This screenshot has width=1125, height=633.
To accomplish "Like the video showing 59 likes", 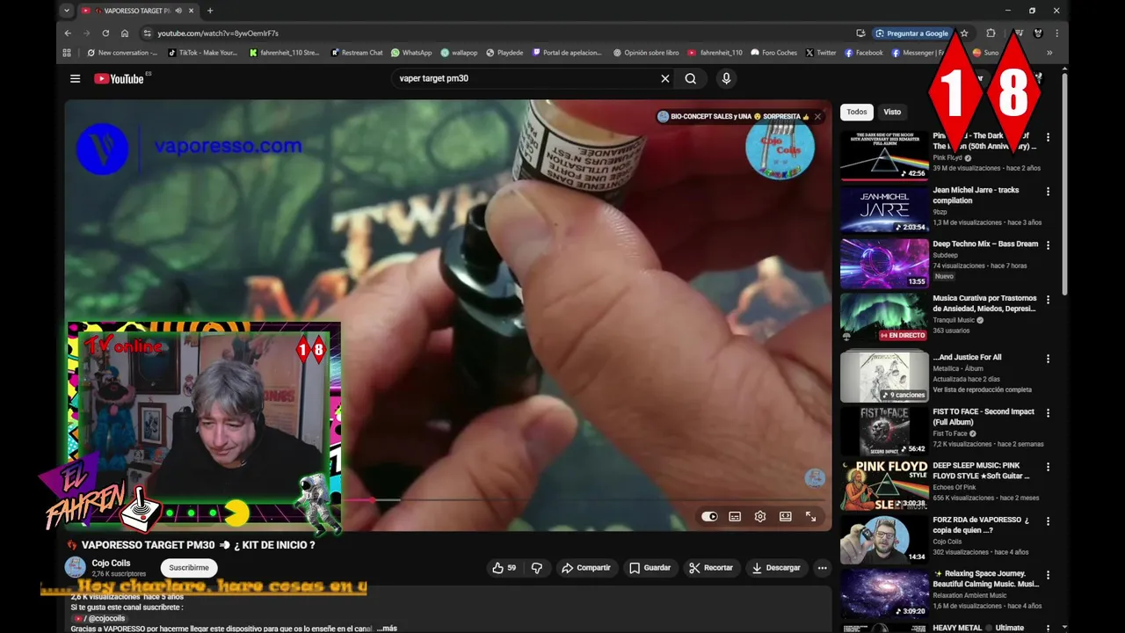I will click(x=504, y=568).
